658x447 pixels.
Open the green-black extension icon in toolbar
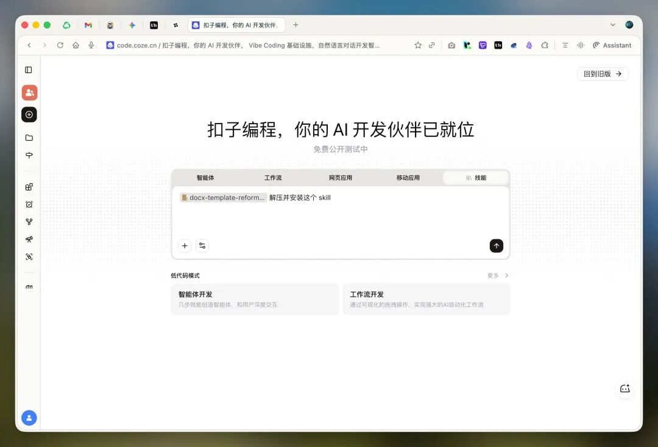pos(467,45)
